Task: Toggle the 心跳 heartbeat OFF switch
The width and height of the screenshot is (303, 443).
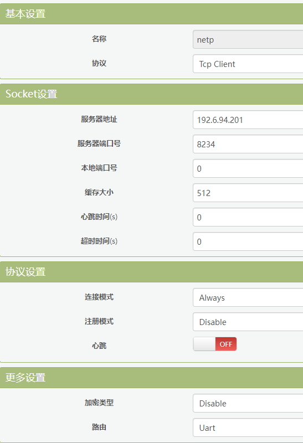Action: pyautogui.click(x=215, y=344)
